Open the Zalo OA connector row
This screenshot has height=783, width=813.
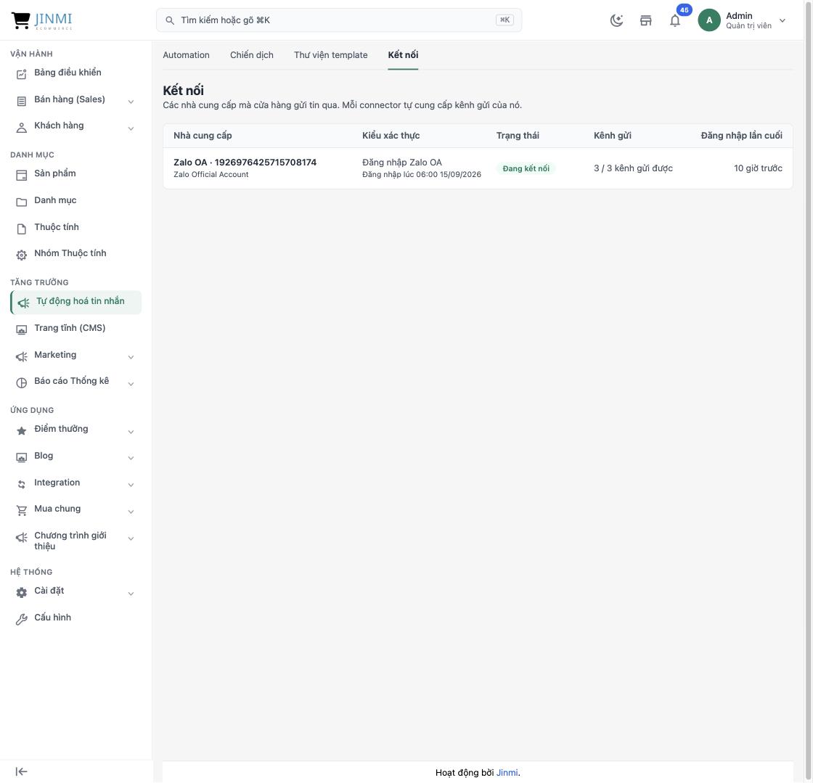click(x=478, y=168)
